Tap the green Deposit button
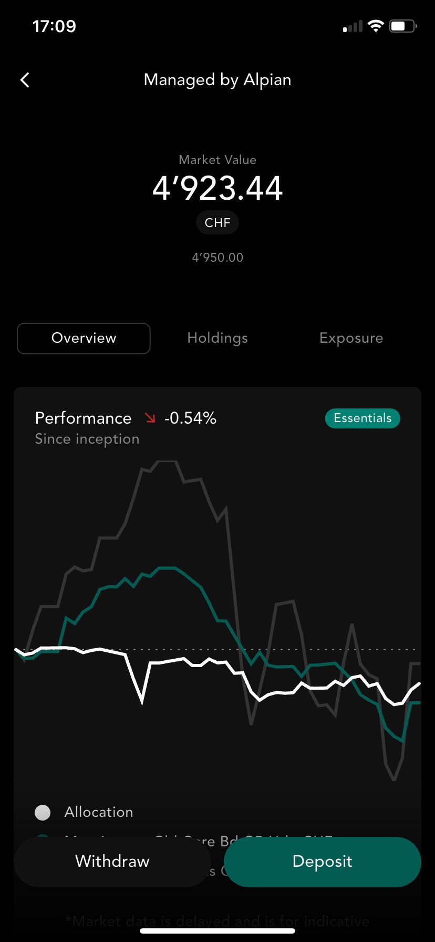Viewport: 435px width, 942px height. tap(323, 861)
